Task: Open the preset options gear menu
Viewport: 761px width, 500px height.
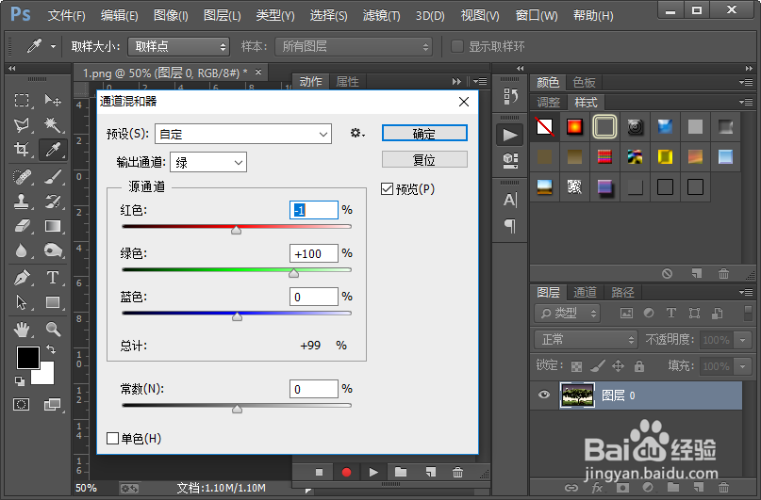Action: point(357,133)
